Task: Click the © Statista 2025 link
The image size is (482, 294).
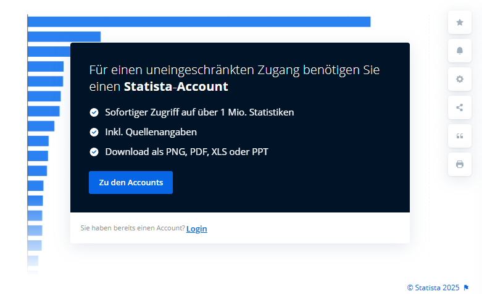Action: (433, 287)
